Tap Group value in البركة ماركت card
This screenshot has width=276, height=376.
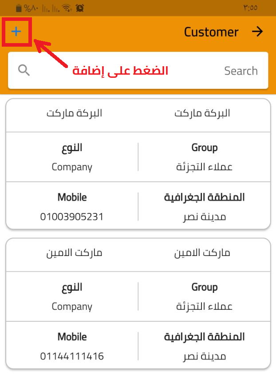click(205, 167)
